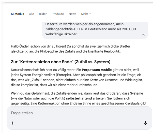Click the plus icon to add attachment
Viewport: 153px width, 133px height.
coord(13,123)
